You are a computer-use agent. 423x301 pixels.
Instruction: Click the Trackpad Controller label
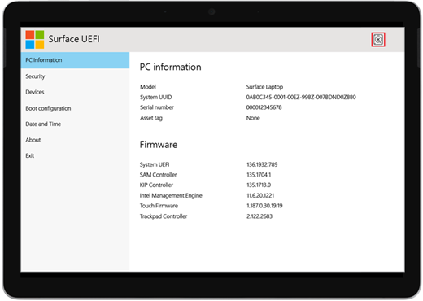164,216
